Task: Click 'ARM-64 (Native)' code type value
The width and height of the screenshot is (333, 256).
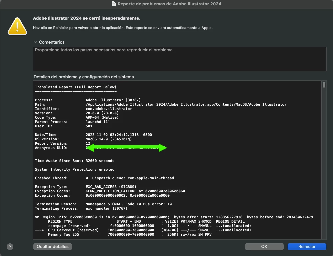Action: [102, 117]
